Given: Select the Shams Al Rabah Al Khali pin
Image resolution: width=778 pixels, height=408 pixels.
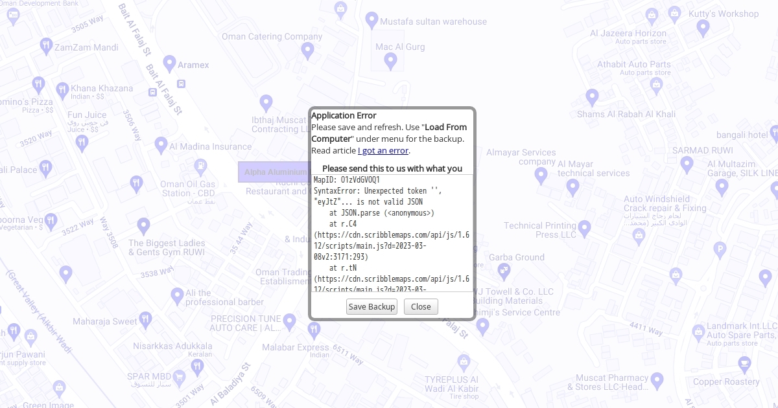Looking at the screenshot, I should pyautogui.click(x=592, y=98).
